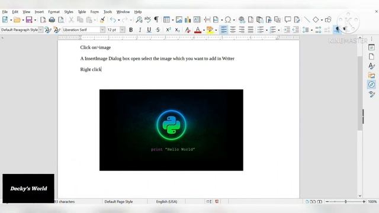This screenshot has height=213, width=379.
Task: Expand the undo history dropdown arrow
Action: [118, 20]
